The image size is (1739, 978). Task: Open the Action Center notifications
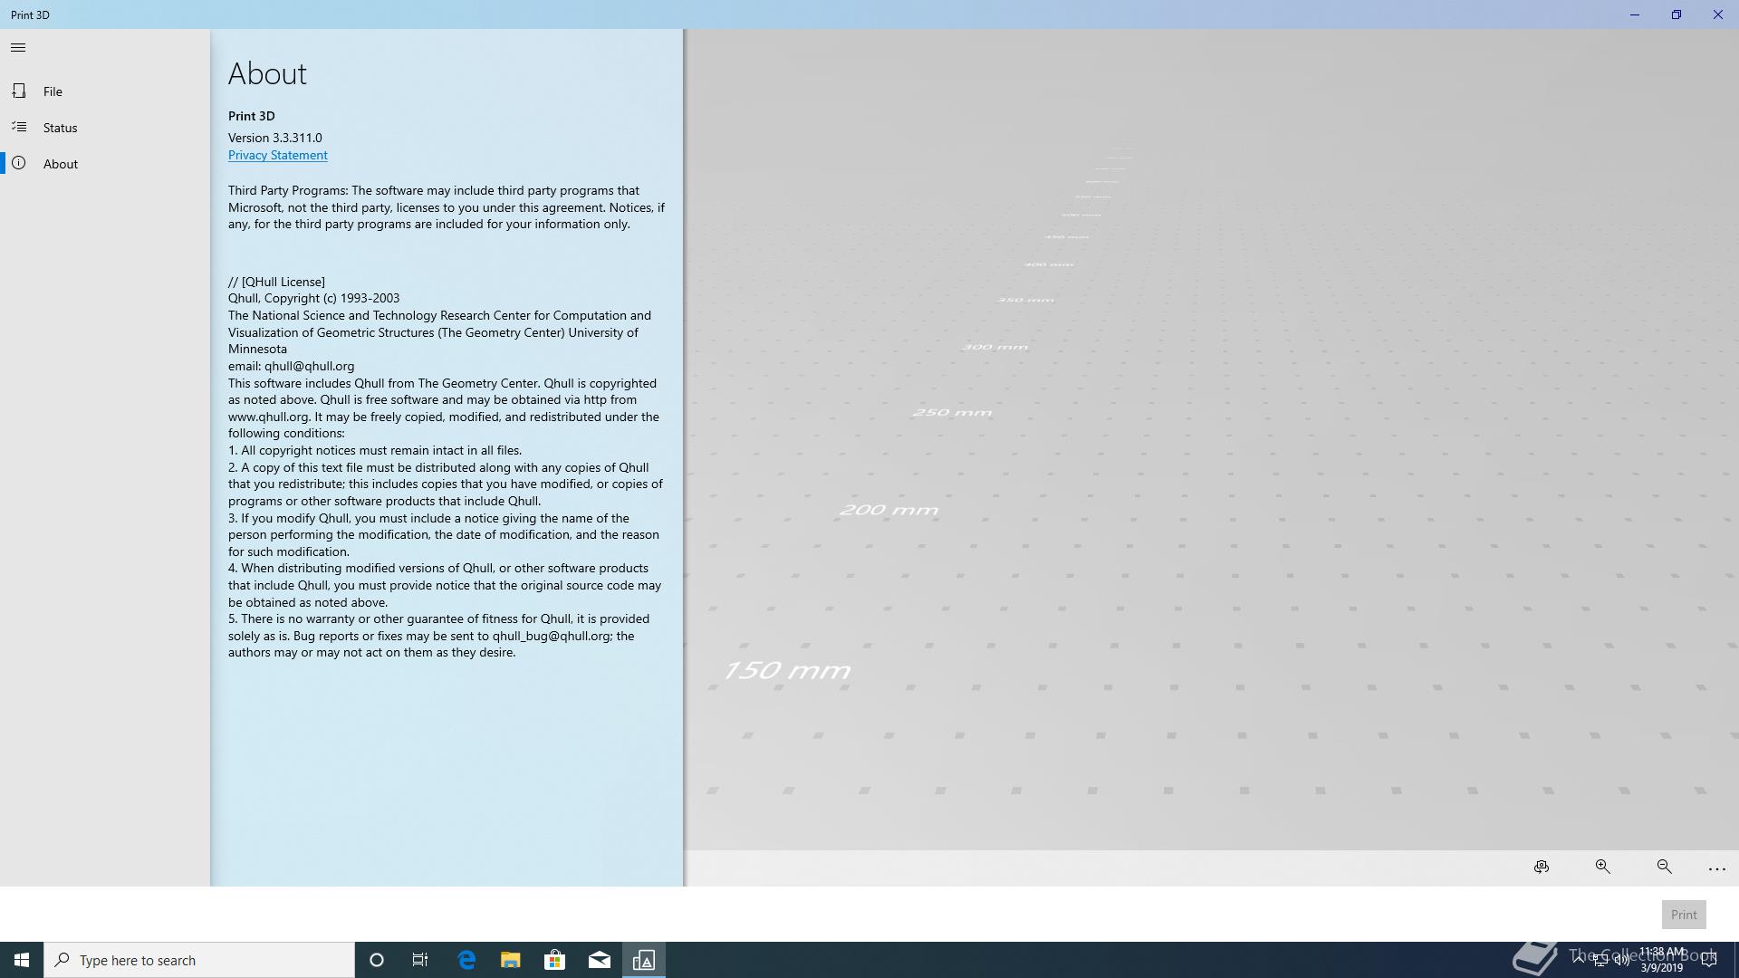pos(1709,960)
